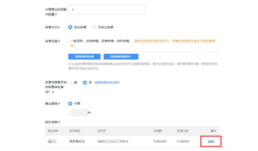
Task: Select 长期 as the business term
Action: coord(70,104)
